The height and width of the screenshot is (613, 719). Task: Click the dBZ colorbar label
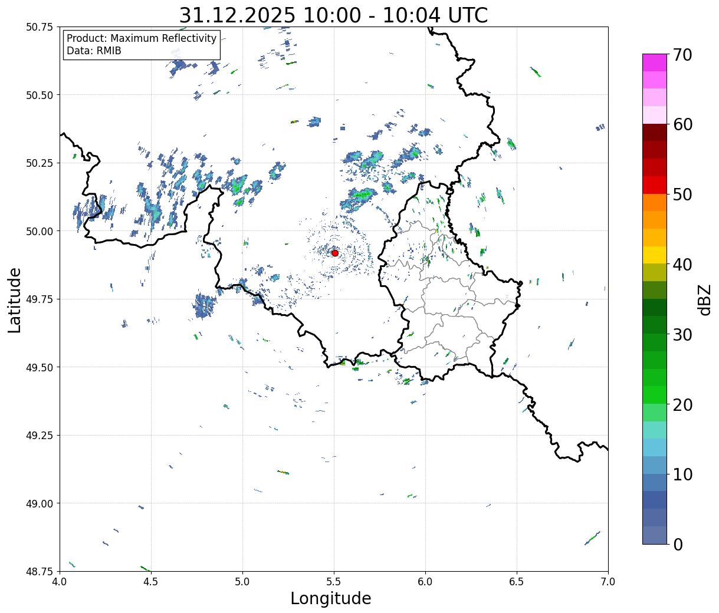(x=704, y=299)
